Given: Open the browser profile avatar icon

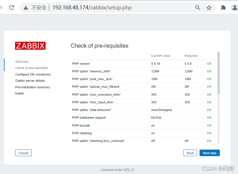Looking at the screenshot, I should click(235, 8).
